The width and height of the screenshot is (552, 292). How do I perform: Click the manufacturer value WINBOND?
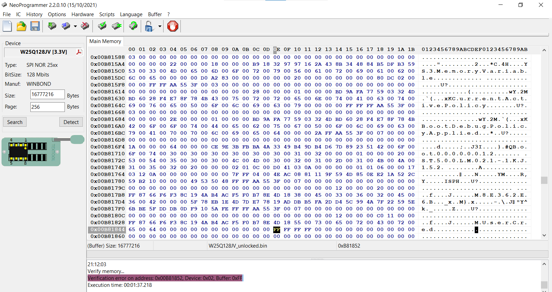pyautogui.click(x=39, y=84)
